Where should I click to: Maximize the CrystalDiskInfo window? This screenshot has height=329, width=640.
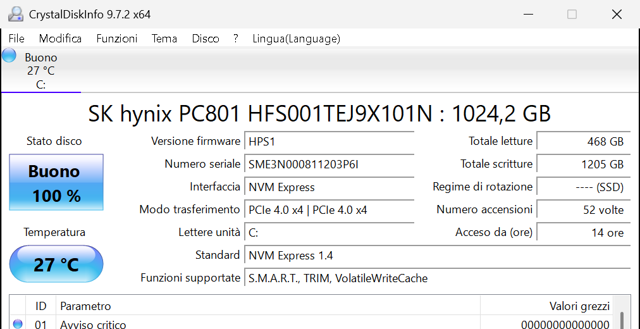pos(572,15)
